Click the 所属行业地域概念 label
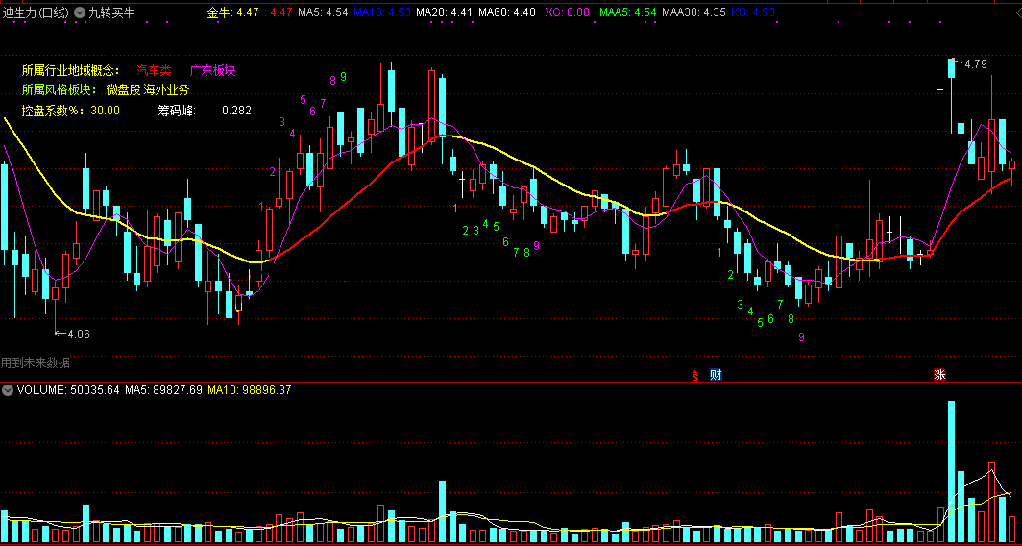The image size is (1022, 546). click(x=71, y=70)
